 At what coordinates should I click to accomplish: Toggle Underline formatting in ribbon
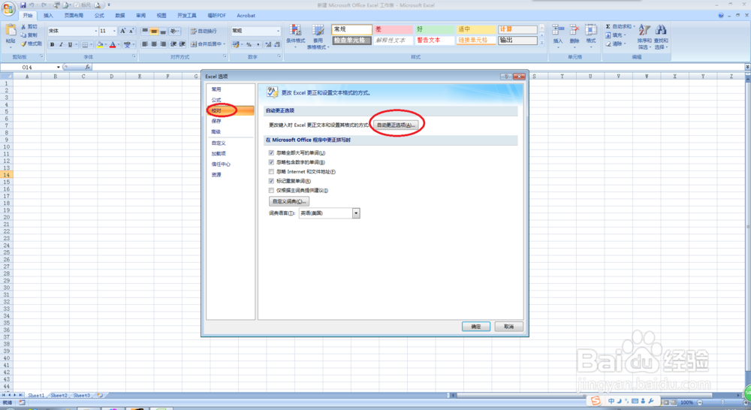(70, 44)
